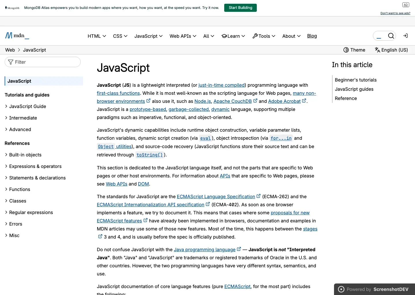Open the About menu
Image resolution: width=415 pixels, height=295 pixels.
(291, 36)
